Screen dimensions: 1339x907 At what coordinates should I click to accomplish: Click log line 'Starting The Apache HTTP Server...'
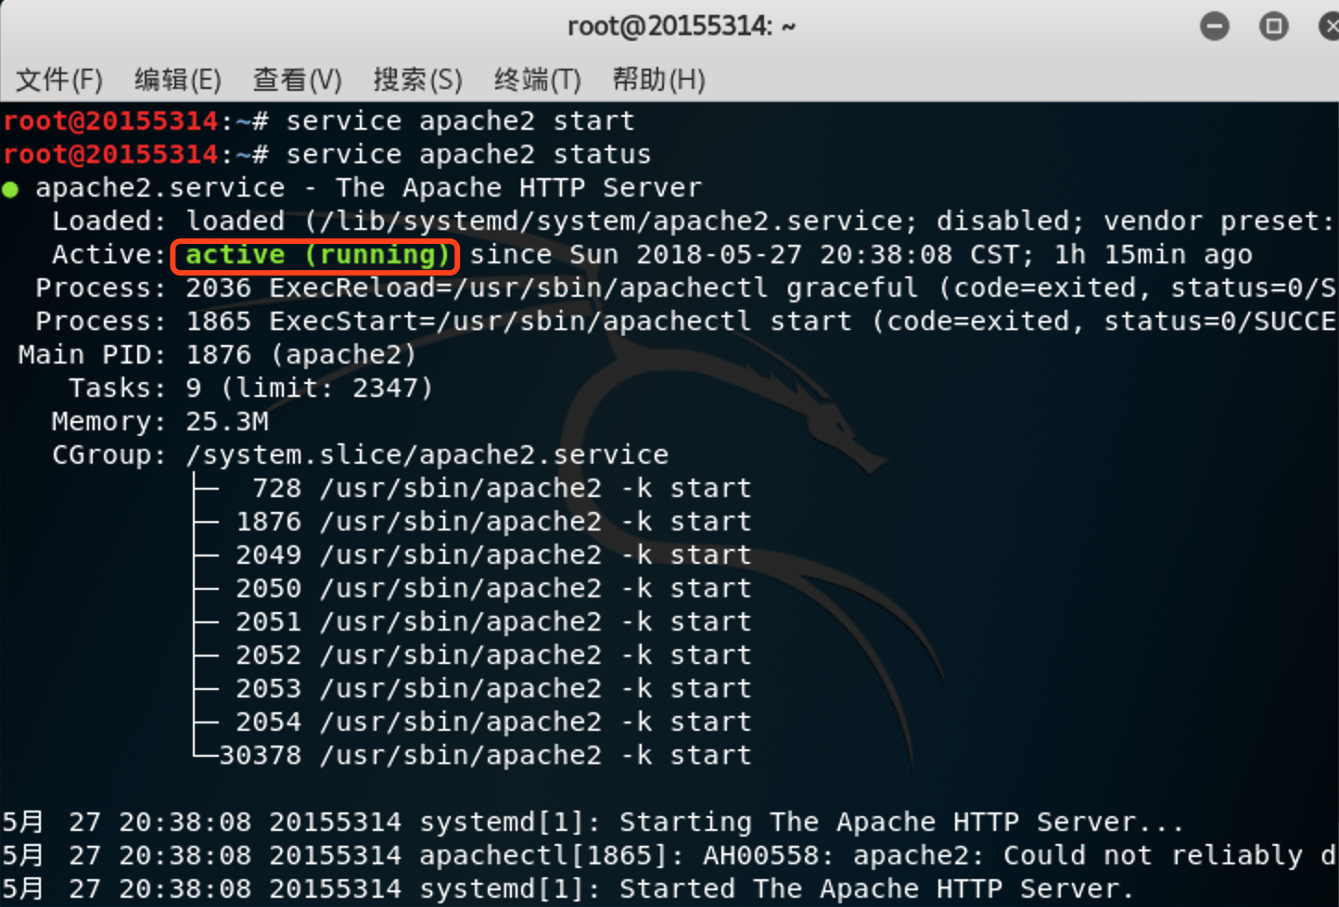point(593,823)
